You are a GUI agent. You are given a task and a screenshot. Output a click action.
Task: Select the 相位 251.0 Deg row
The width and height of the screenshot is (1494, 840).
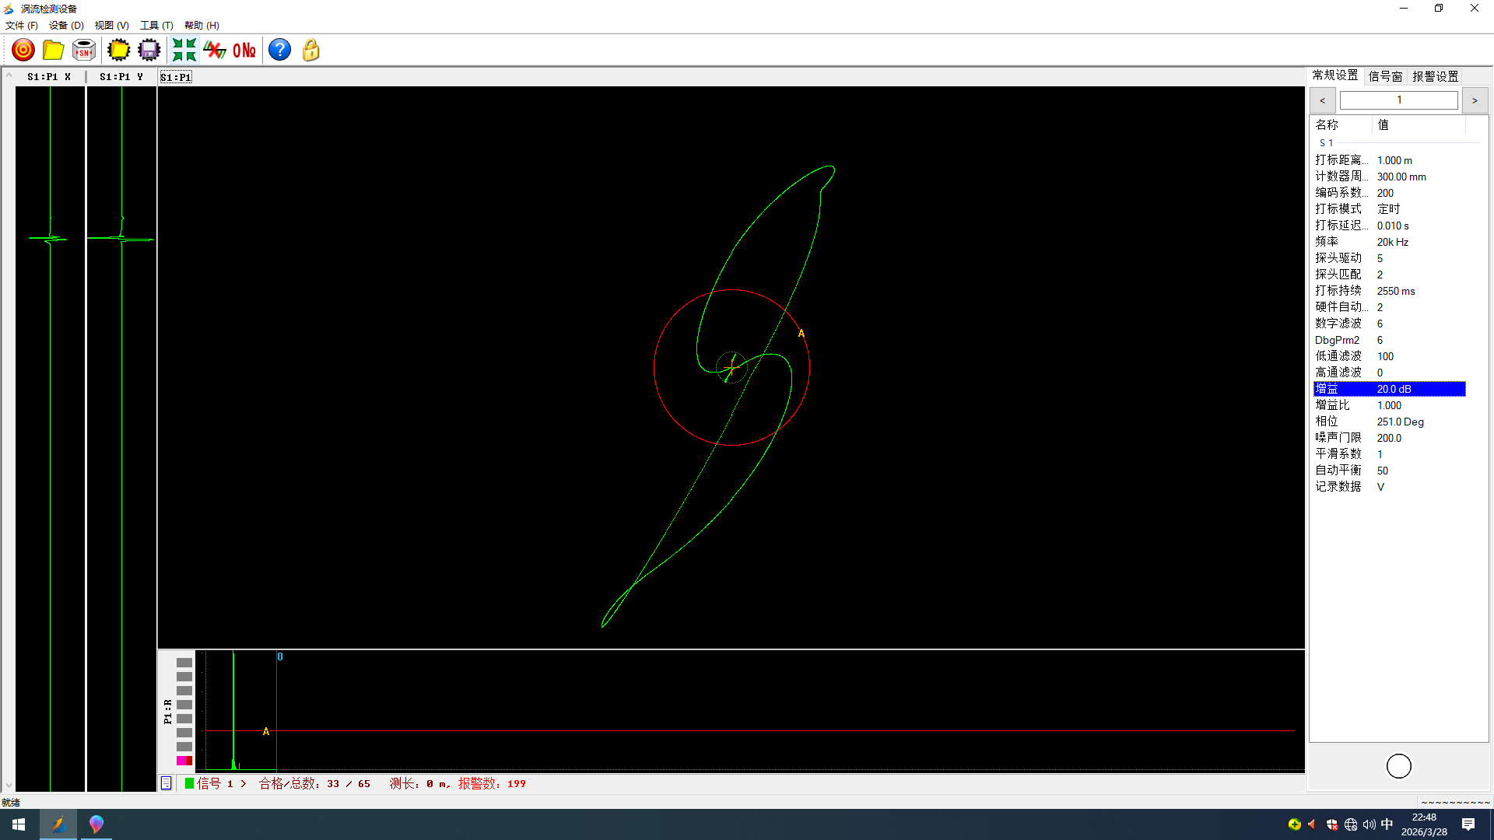pyautogui.click(x=1390, y=422)
